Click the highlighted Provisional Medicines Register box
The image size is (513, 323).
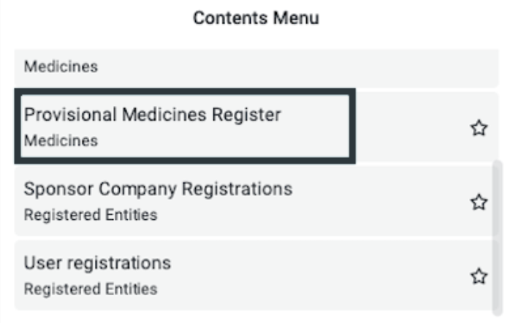(185, 126)
